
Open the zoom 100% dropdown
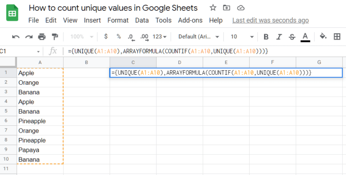[x=82, y=37]
